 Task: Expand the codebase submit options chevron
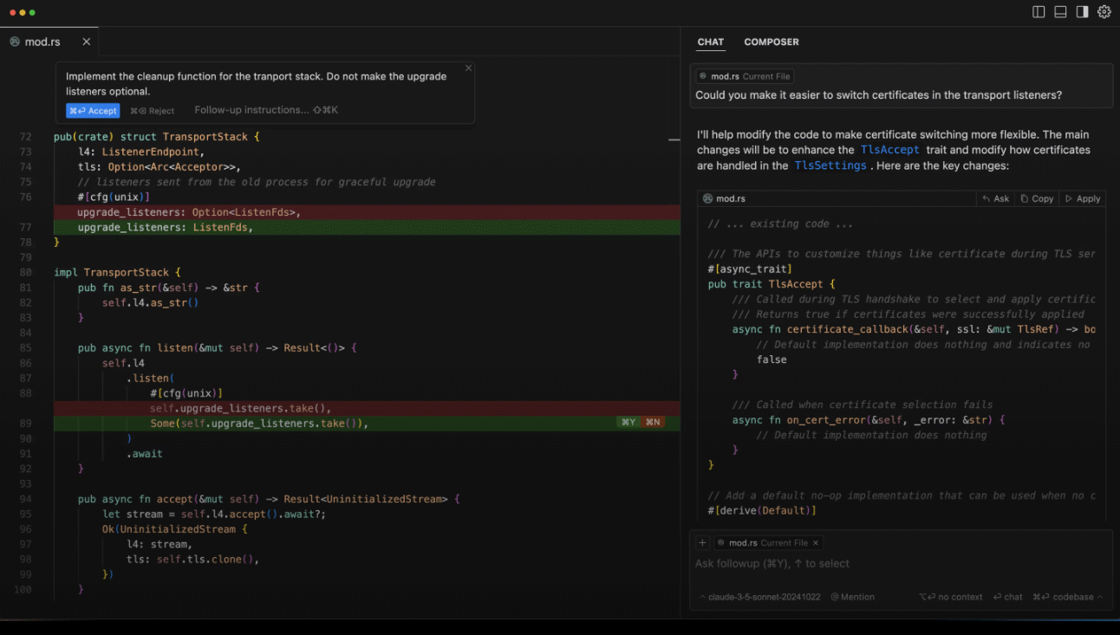[1100, 597]
